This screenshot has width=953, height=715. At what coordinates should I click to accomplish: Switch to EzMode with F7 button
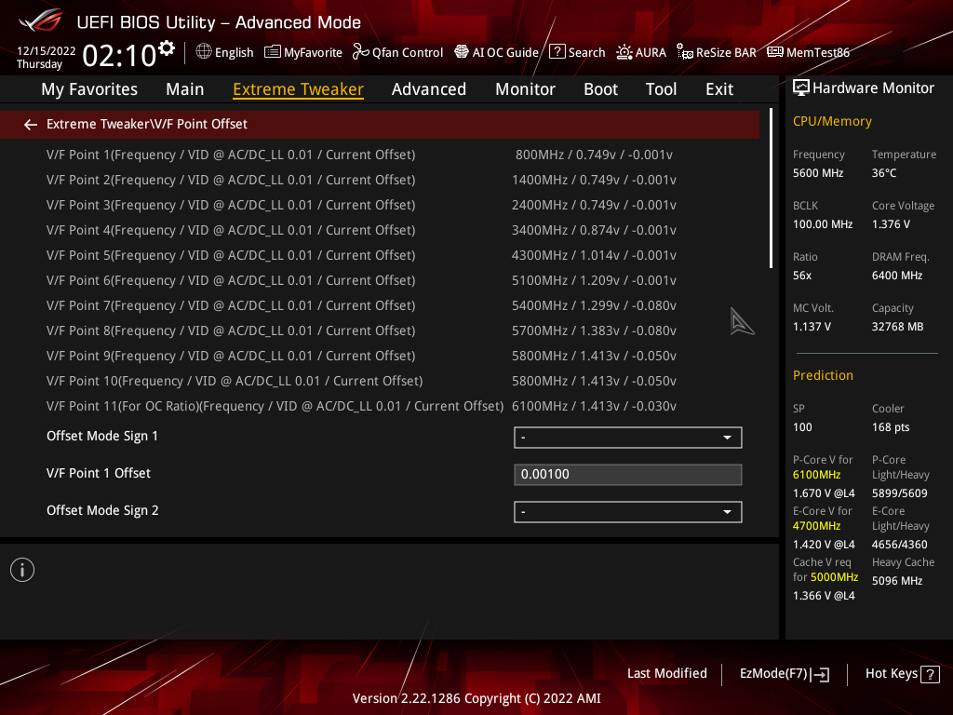pos(784,673)
